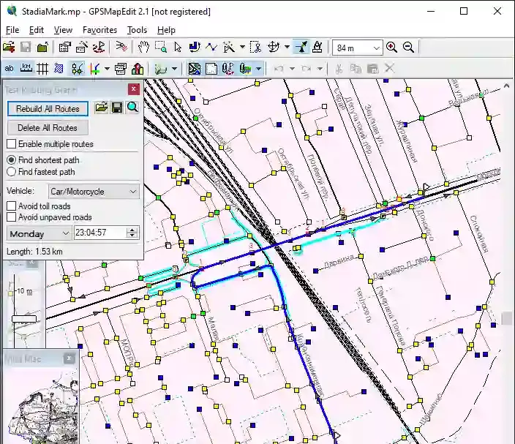The height and width of the screenshot is (444, 515).
Task: Expand the Create Object tool arrow
Action: coord(242,48)
